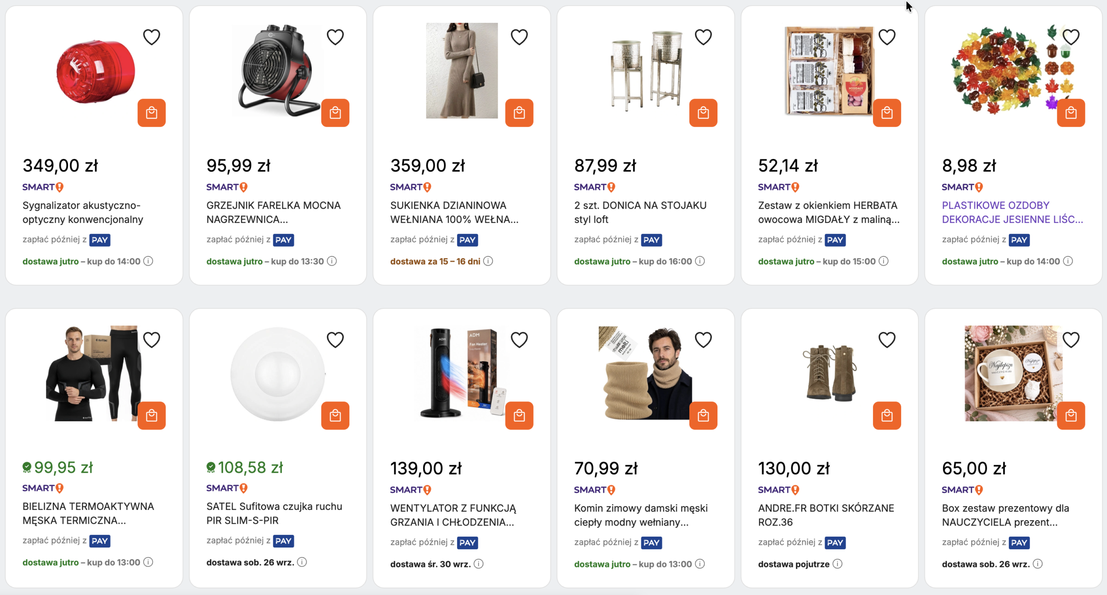
Task: Add ANDRE.FR BOTKI SKÓRZANE to cart
Action: (x=887, y=416)
